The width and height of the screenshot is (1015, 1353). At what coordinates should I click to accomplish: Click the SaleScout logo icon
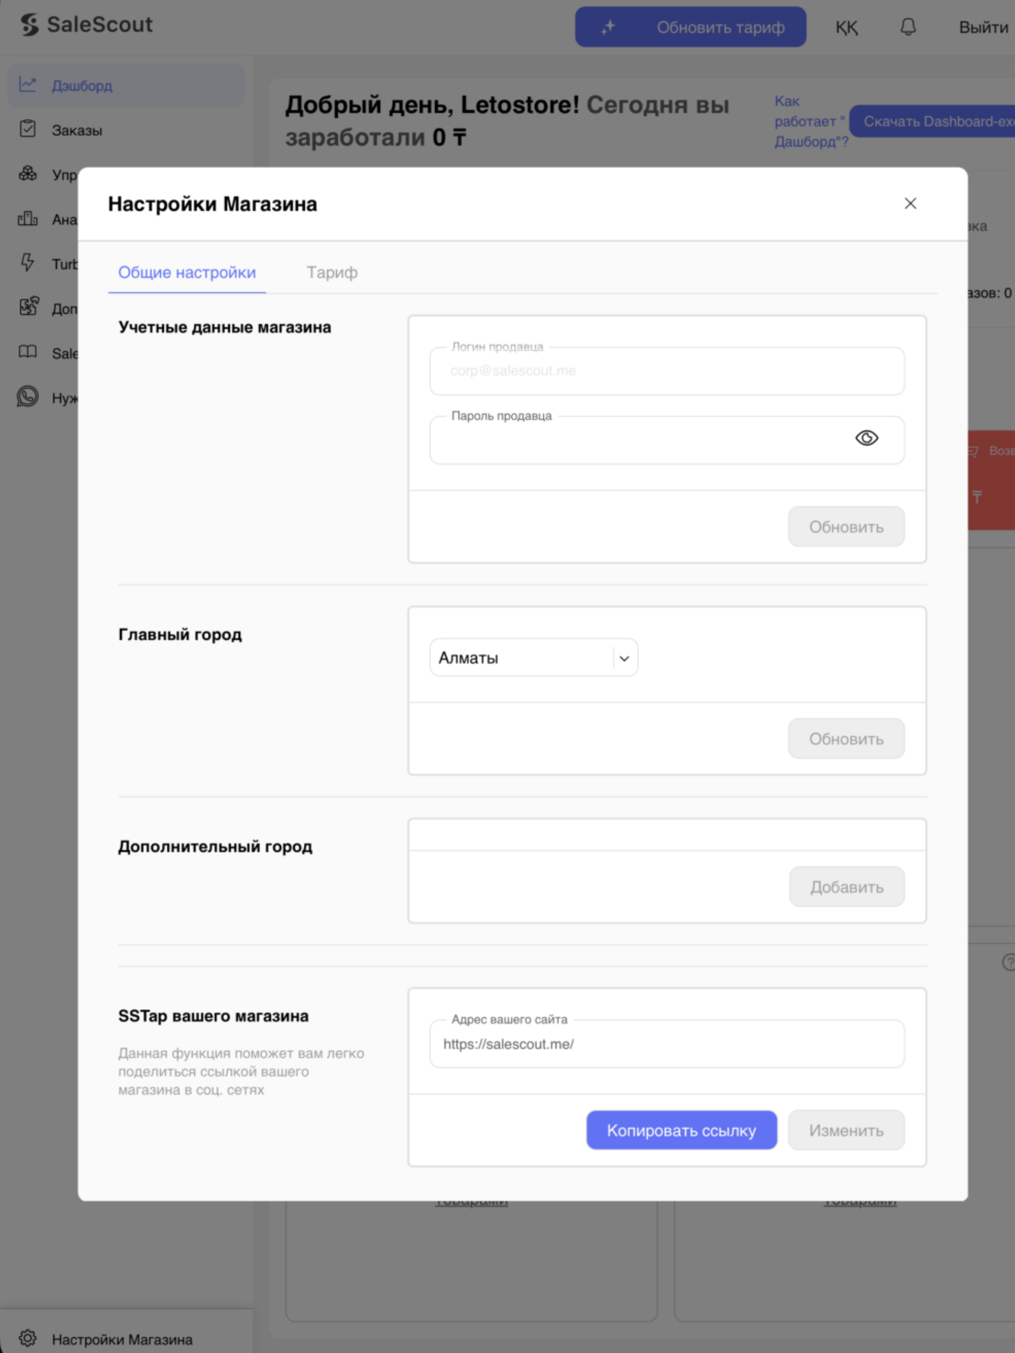pos(30,25)
